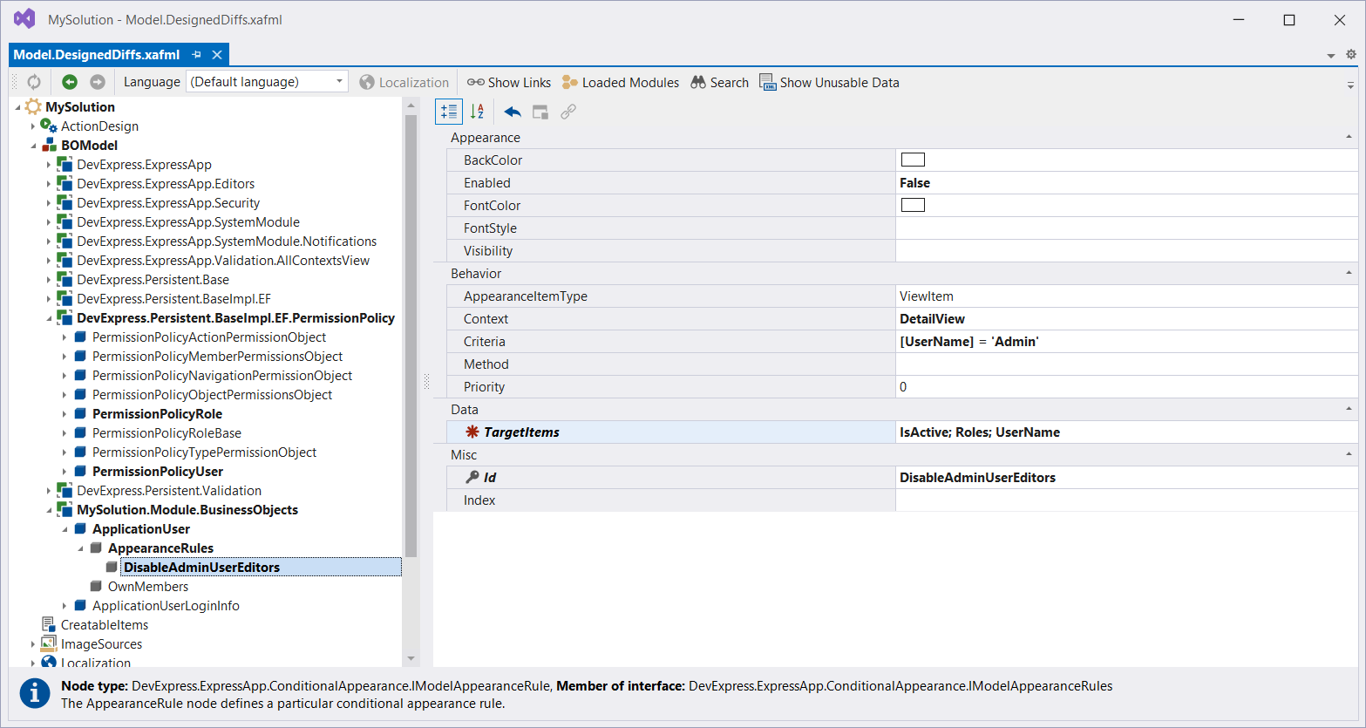Open the tab list dropdown arrow
Image resolution: width=1366 pixels, height=728 pixels.
(1331, 56)
